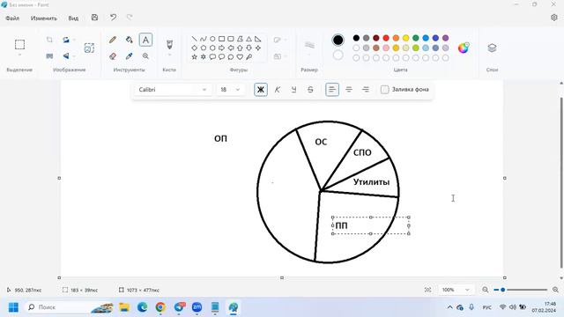
Task: Choose the Right triangle shape
Action: pyautogui.click(x=258, y=39)
